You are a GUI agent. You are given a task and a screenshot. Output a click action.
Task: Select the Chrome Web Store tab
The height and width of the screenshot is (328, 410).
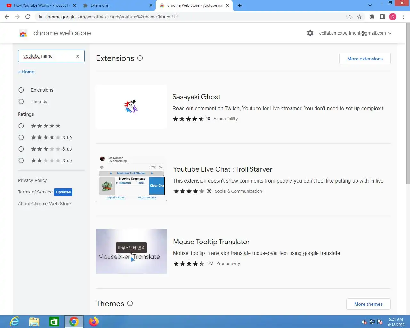tap(194, 5)
